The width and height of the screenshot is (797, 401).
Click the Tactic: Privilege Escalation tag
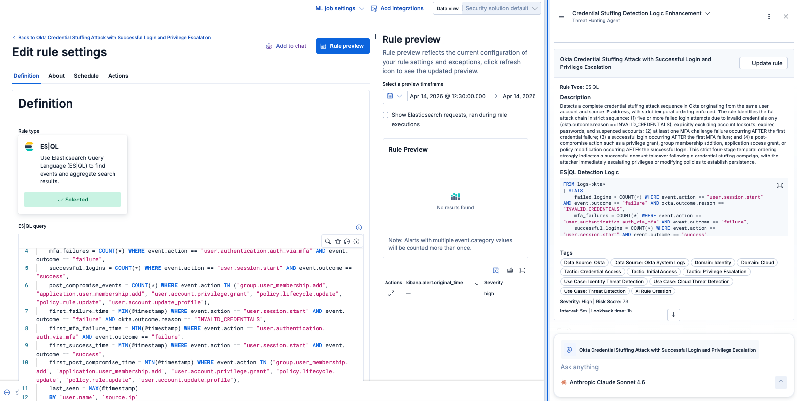(x=716, y=272)
